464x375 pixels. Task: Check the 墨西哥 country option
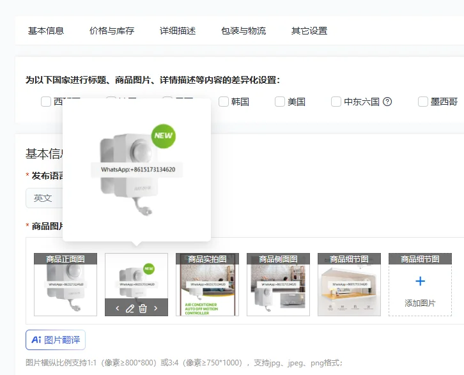(423, 102)
